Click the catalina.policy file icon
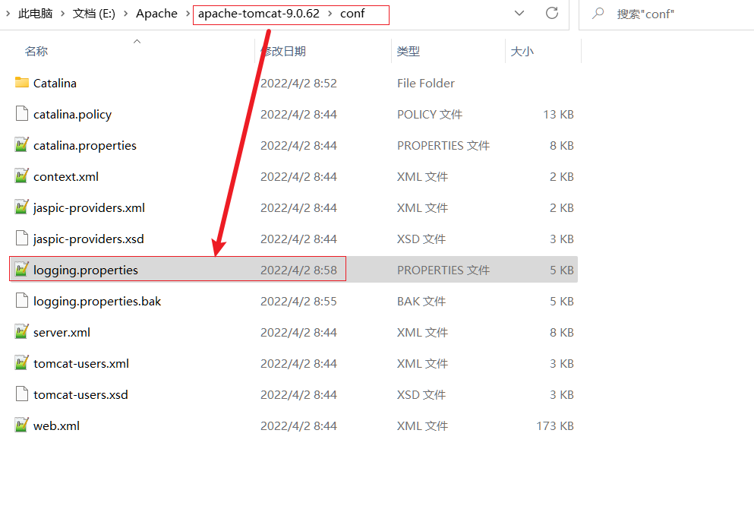 (x=21, y=114)
